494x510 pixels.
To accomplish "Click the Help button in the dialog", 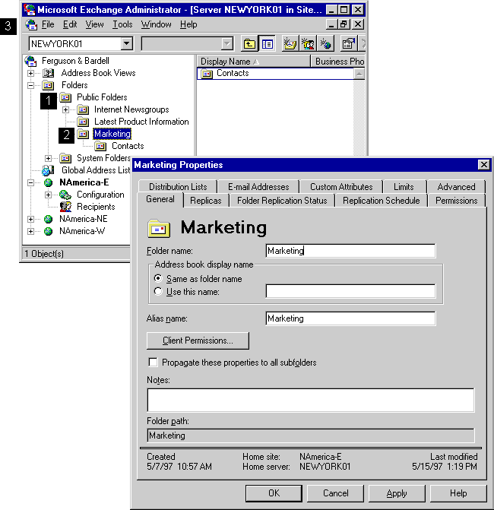I will coord(458,493).
